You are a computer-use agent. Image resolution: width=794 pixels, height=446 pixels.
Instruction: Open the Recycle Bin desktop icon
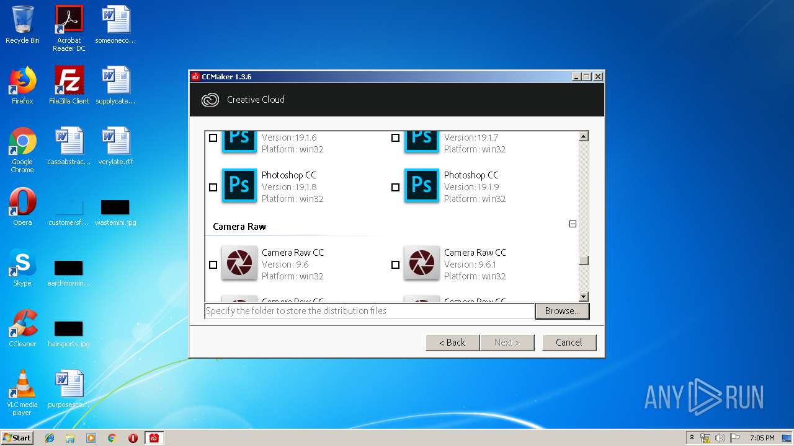click(x=22, y=20)
